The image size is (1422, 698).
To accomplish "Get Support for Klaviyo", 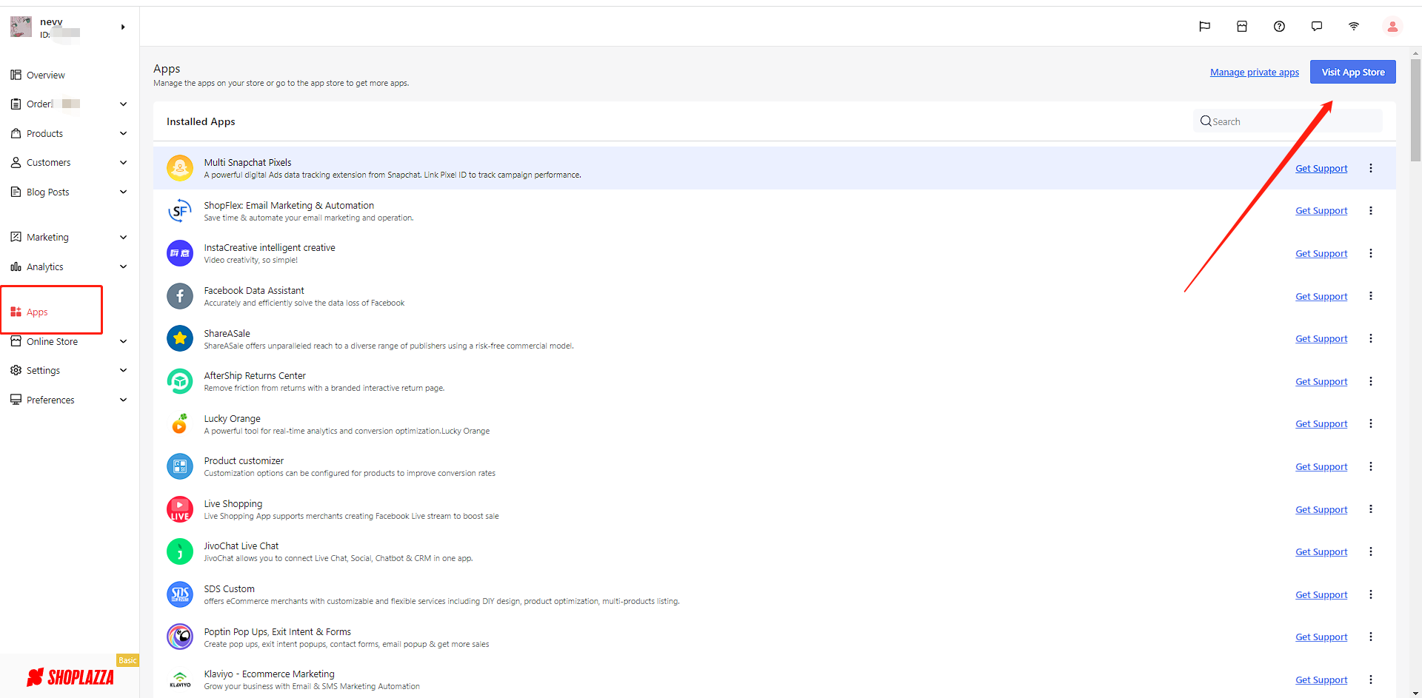I will [1321, 679].
